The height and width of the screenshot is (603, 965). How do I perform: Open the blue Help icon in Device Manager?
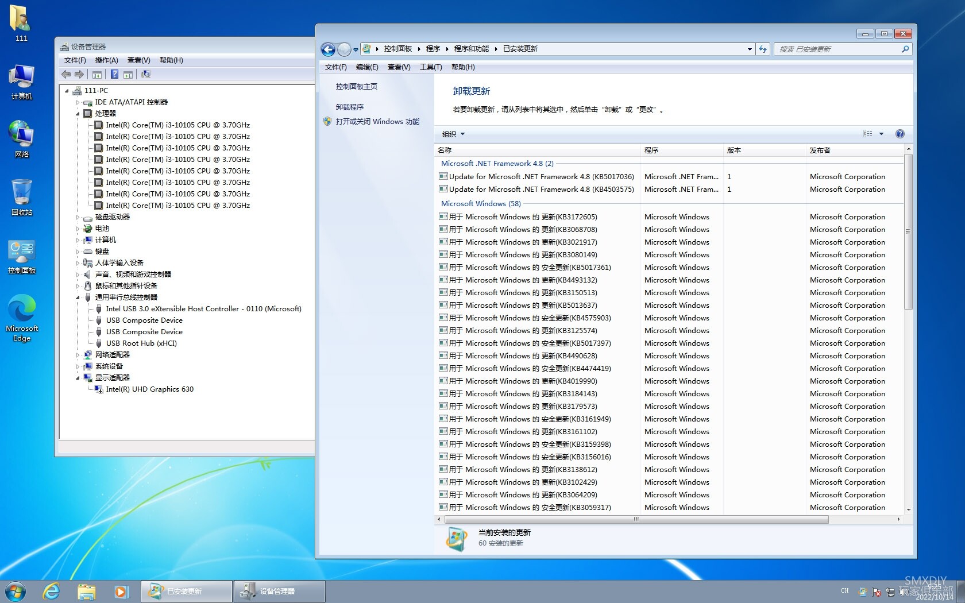tap(114, 74)
